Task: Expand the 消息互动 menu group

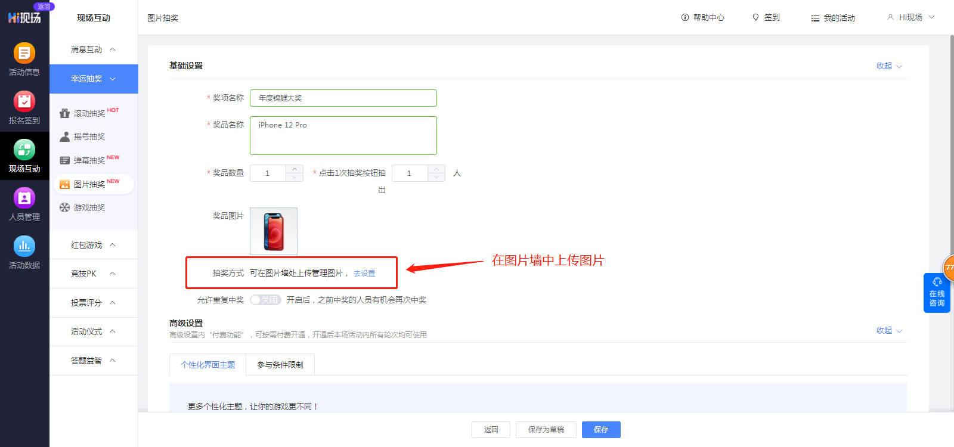Action: (x=94, y=49)
